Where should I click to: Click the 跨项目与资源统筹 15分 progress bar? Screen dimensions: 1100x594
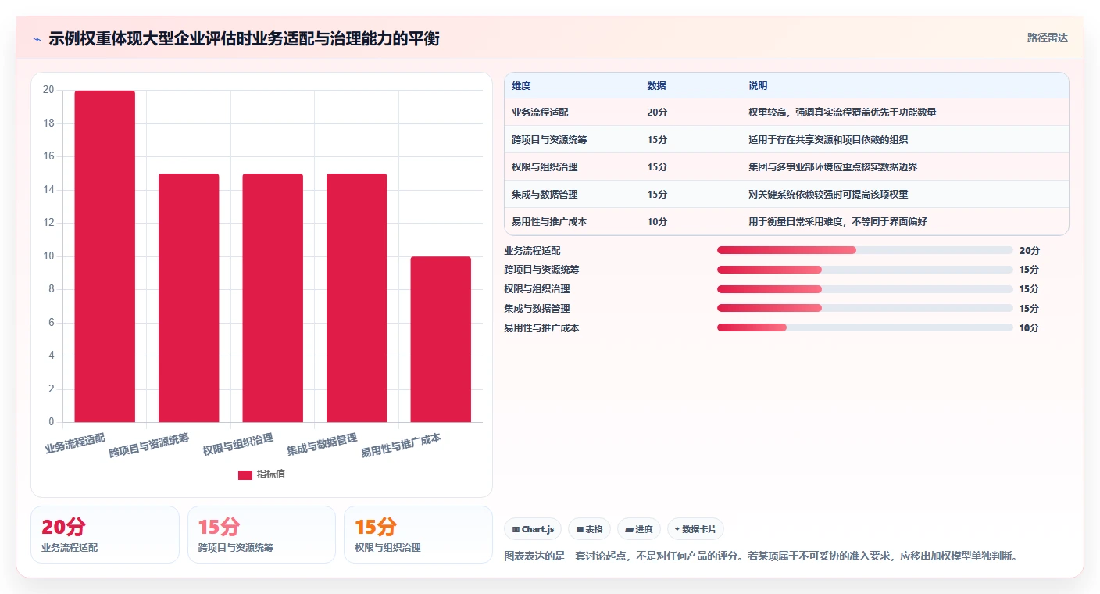point(865,270)
